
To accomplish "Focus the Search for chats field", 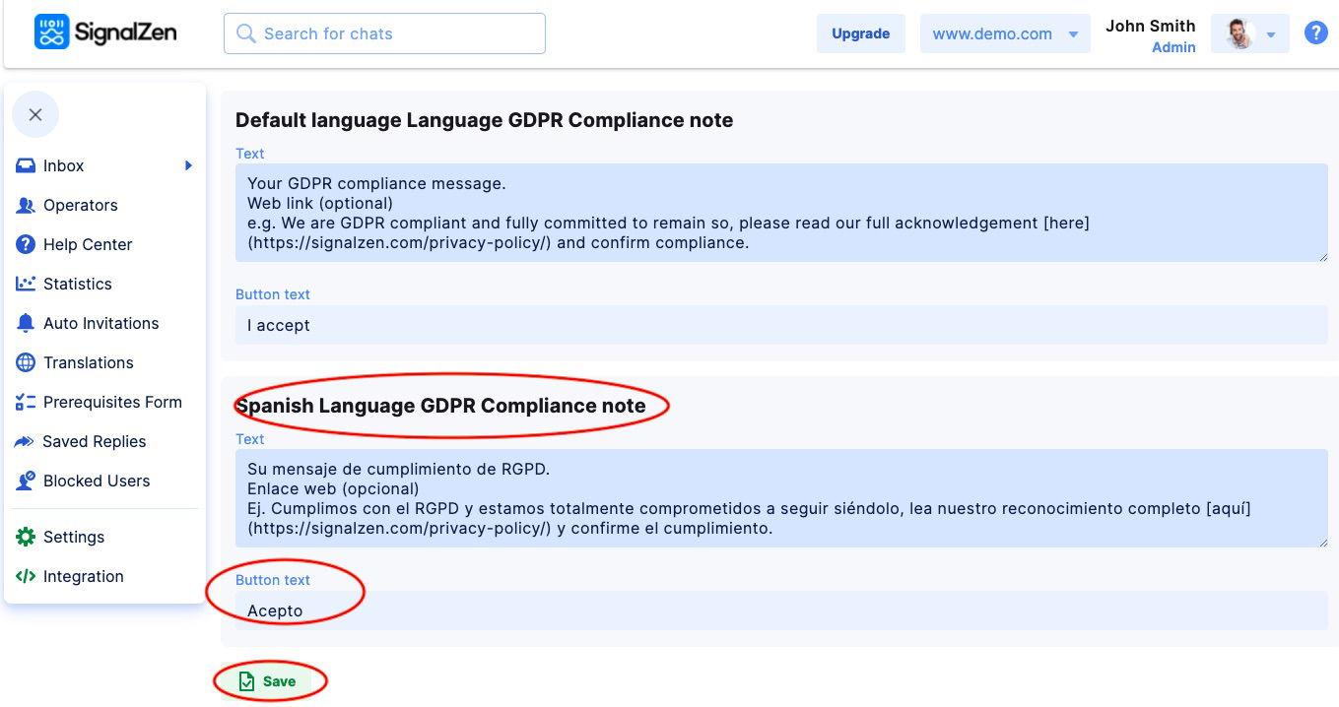I will (x=384, y=33).
